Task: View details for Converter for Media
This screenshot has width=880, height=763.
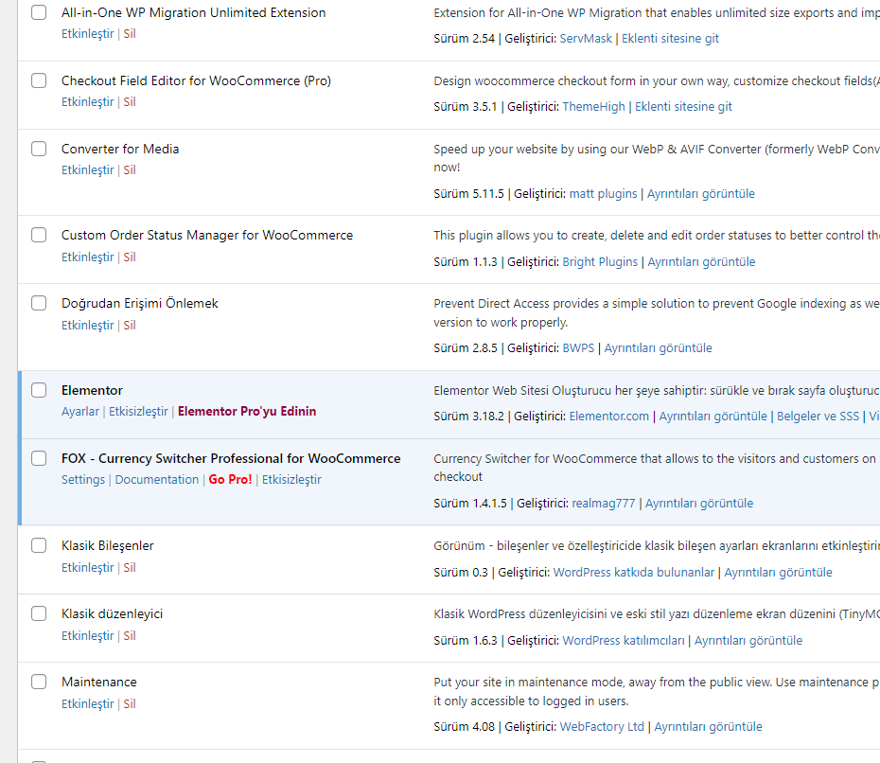Action: (701, 194)
